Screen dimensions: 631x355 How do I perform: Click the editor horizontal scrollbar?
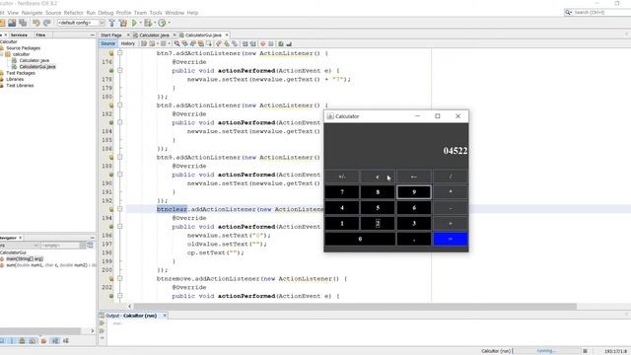click(355, 307)
